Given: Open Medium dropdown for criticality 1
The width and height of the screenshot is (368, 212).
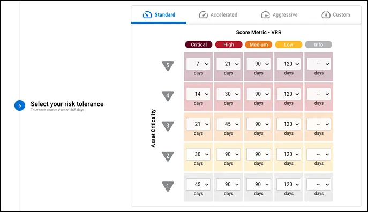Looking at the screenshot, I should (x=259, y=184).
